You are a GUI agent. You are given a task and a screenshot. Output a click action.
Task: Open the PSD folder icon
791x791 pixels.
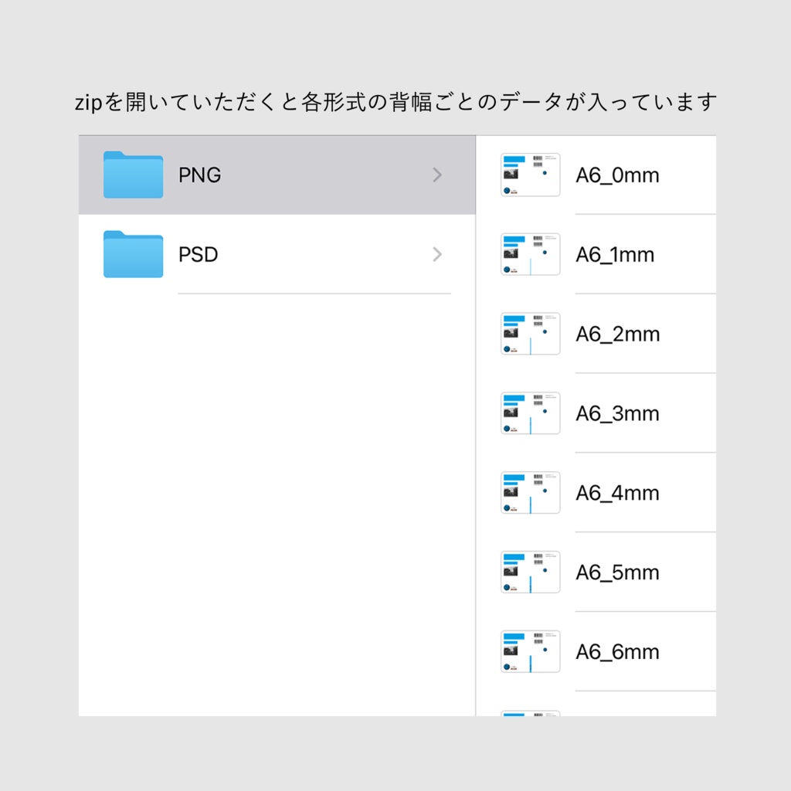point(131,255)
